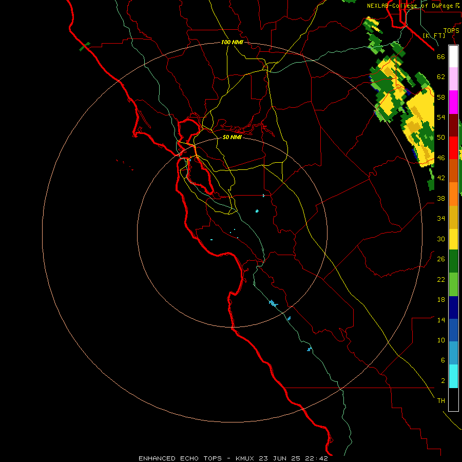Select the '14' scale label
The width and height of the screenshot is (462, 462).
(441, 320)
